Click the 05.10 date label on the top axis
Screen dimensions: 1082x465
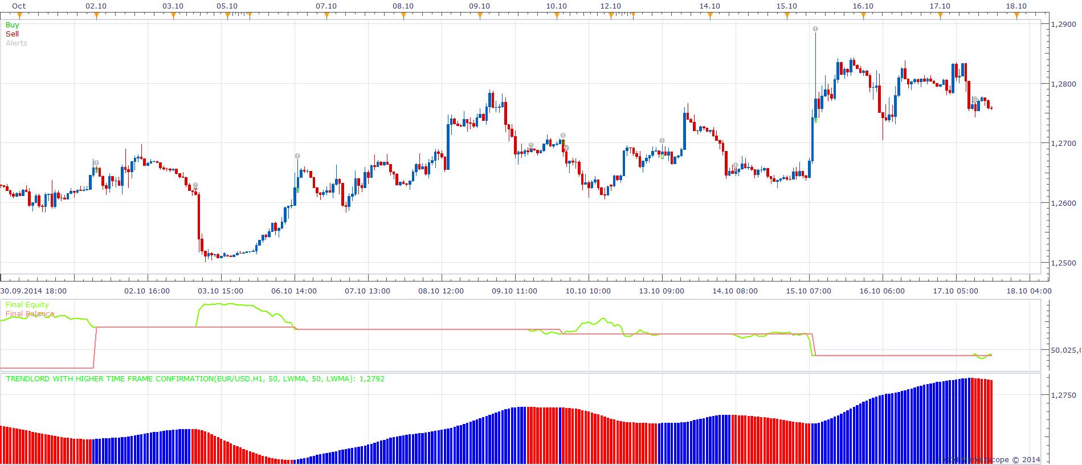(x=227, y=6)
